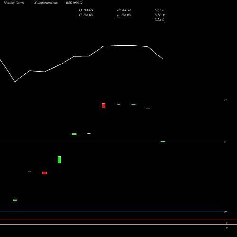This screenshot has height=237, width=237.
Task: Click the wide red candlestick below the 34 line
Action: (x=45, y=173)
